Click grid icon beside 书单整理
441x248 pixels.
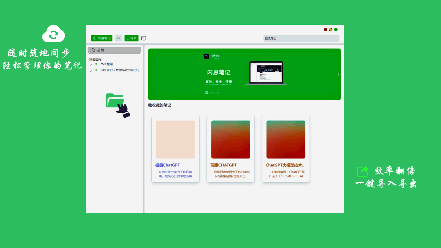96,64
